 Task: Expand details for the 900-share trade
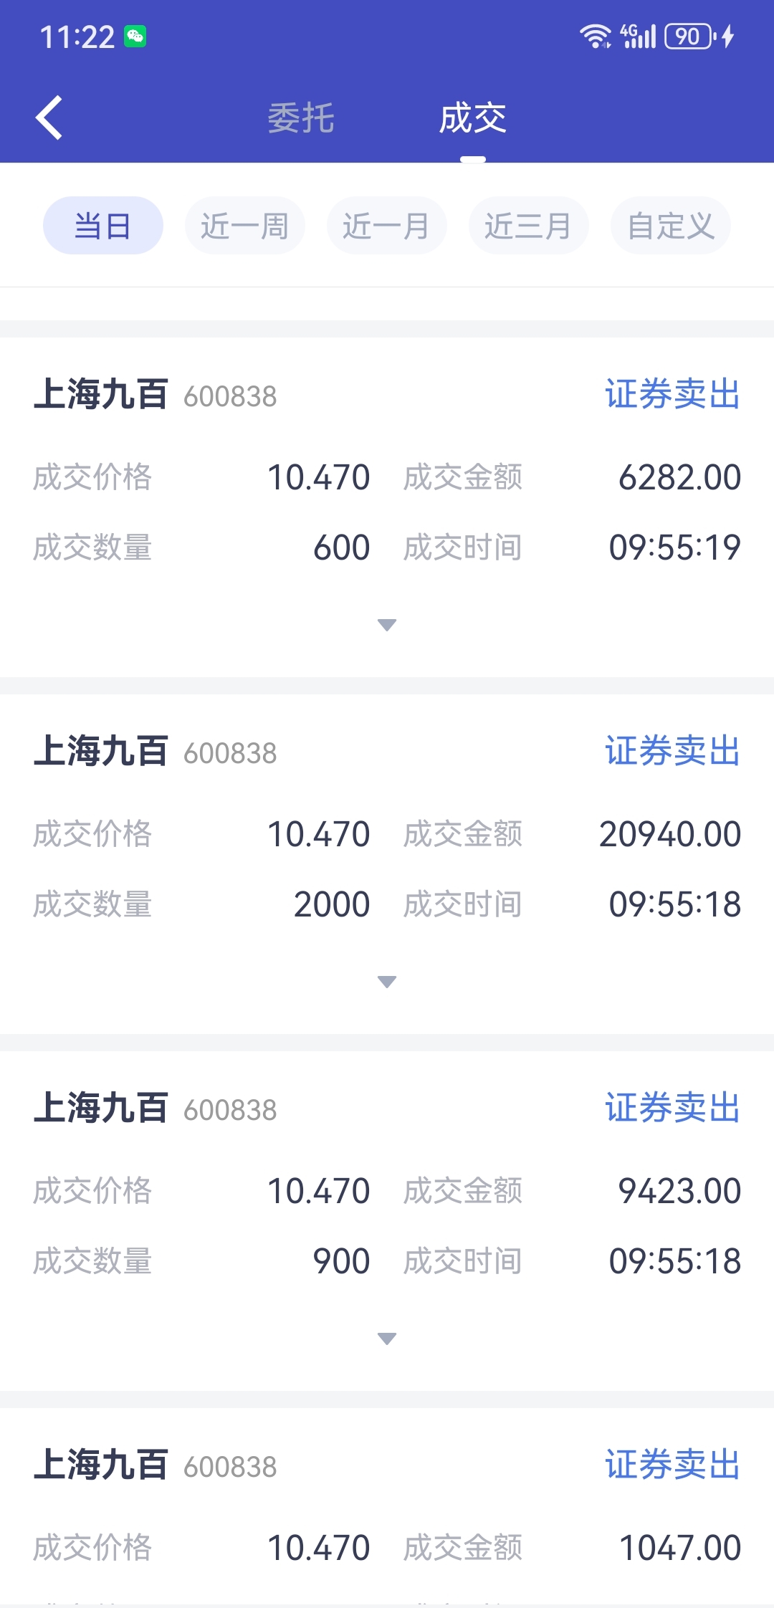coord(387,1339)
